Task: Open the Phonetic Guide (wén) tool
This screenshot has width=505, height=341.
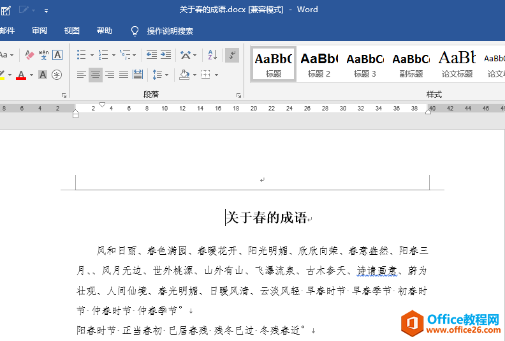Action: 43,55
